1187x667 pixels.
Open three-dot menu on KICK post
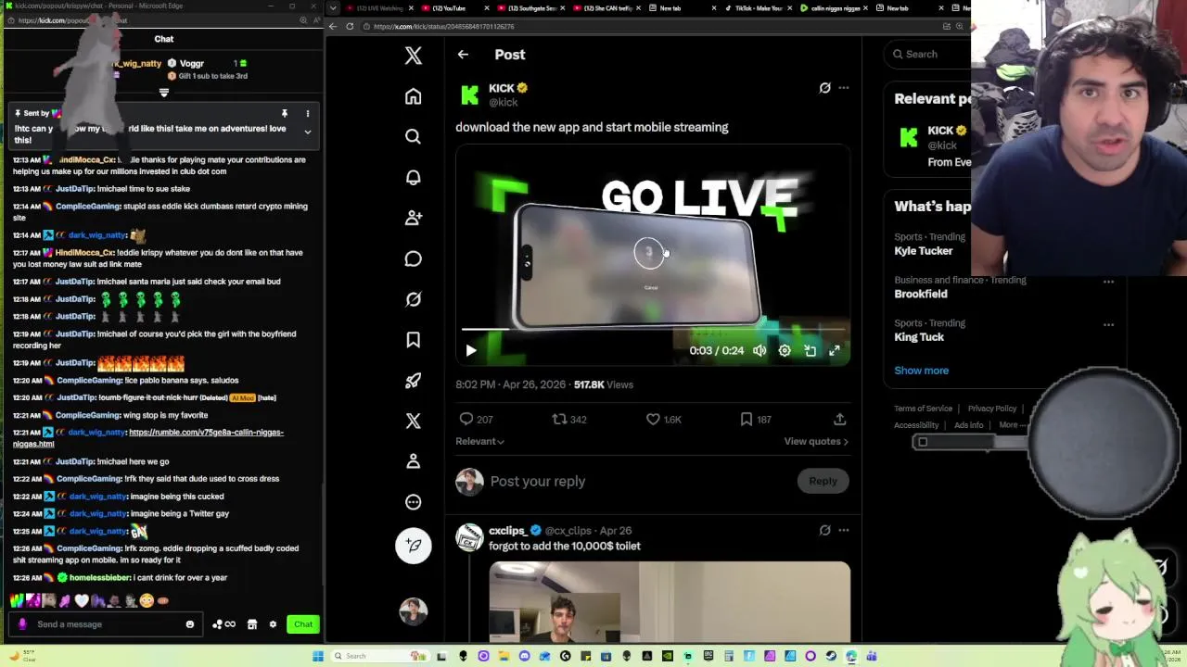pos(844,88)
